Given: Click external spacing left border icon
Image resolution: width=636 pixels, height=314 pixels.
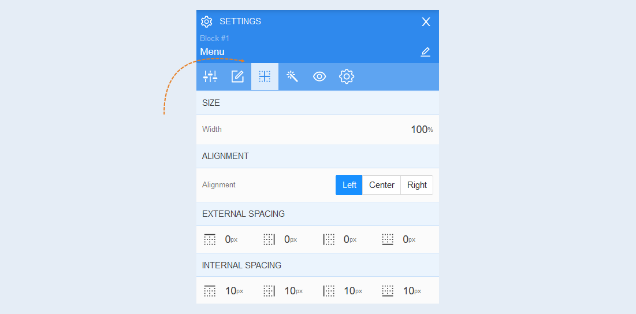Looking at the screenshot, I should point(329,239).
